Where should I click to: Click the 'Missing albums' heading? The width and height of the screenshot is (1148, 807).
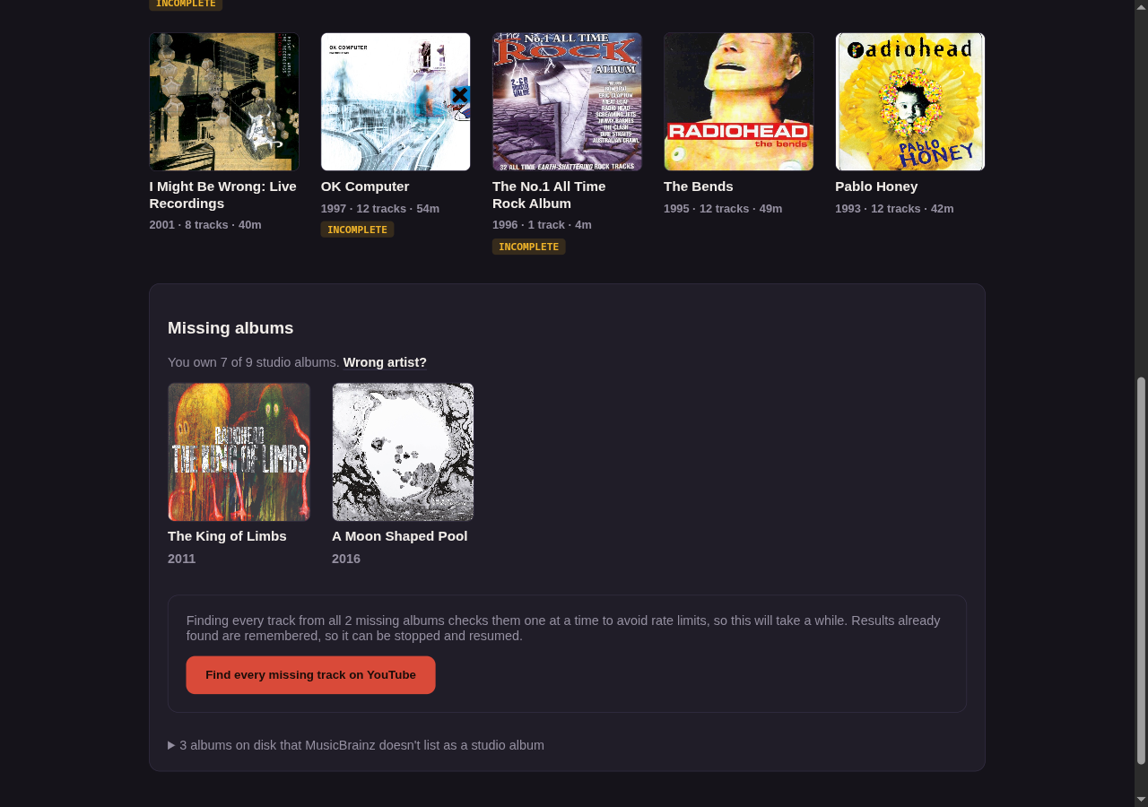230,328
